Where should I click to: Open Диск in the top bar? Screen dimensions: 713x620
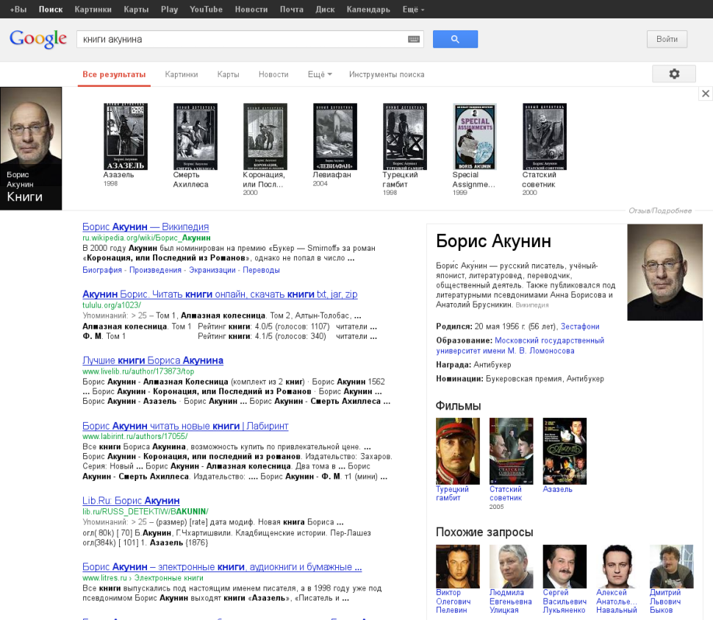coord(325,9)
